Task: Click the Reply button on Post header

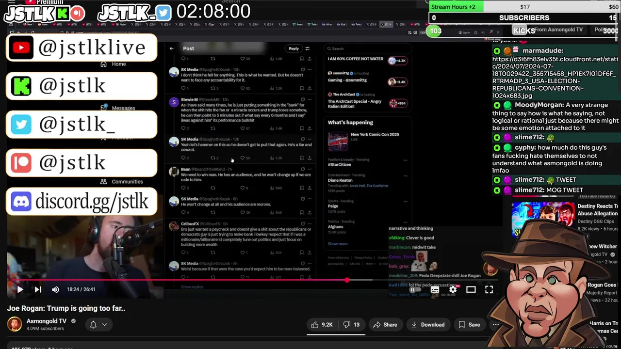Action: tap(294, 48)
